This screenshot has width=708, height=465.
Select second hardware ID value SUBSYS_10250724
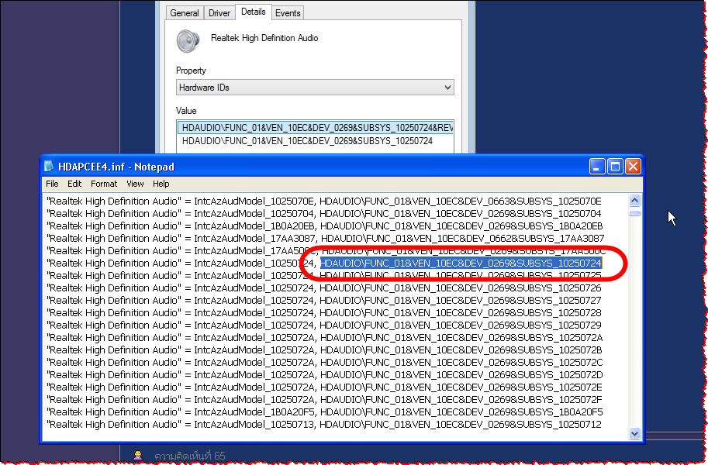click(x=308, y=141)
